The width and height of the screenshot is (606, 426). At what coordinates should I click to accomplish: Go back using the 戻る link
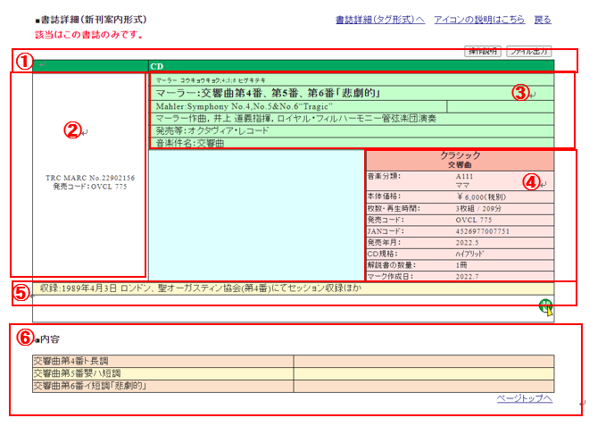[542, 20]
